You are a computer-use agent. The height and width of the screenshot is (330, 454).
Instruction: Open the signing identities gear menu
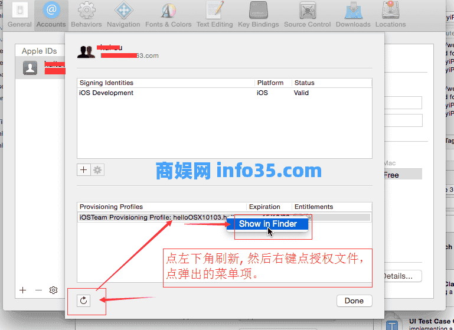97,169
